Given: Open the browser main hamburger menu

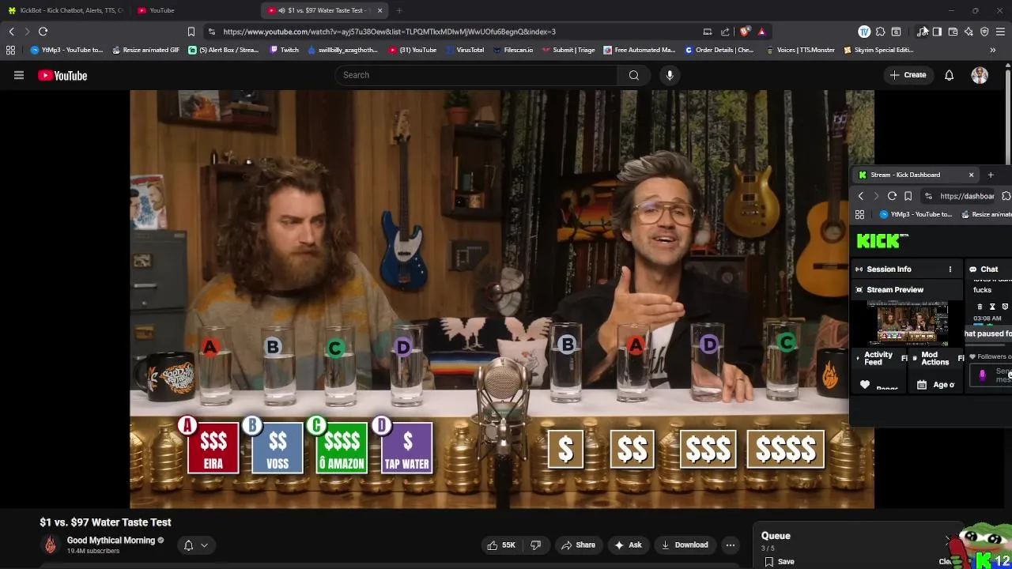Looking at the screenshot, I should point(1000,32).
